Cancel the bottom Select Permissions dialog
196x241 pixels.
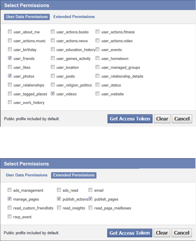point(182,233)
